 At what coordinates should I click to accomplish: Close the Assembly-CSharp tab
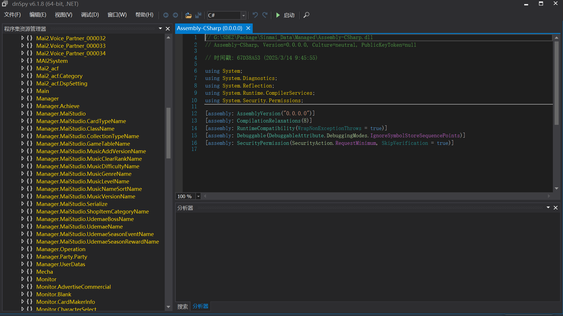pyautogui.click(x=248, y=28)
